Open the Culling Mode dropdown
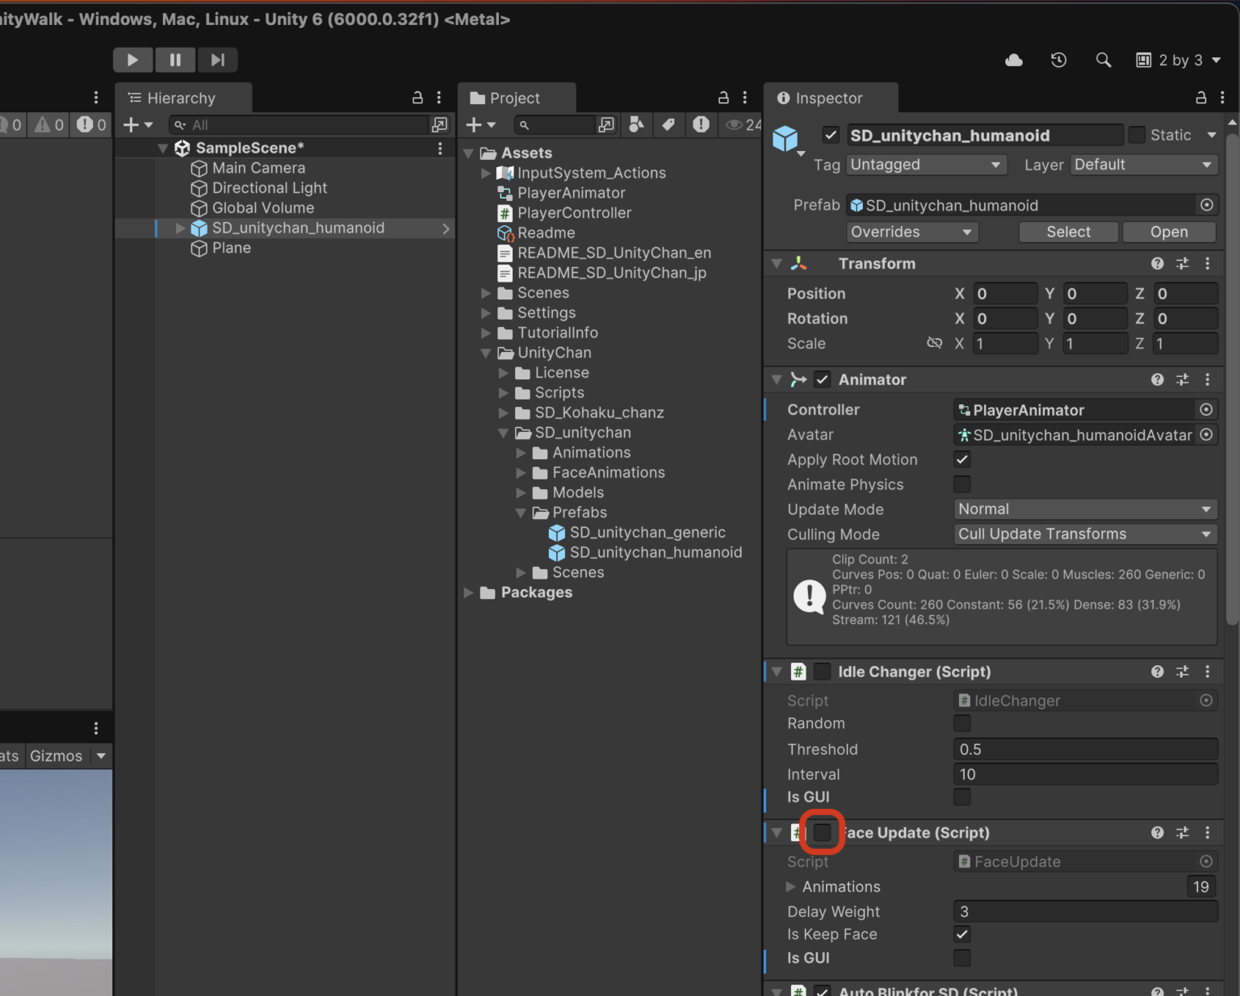 [1084, 534]
